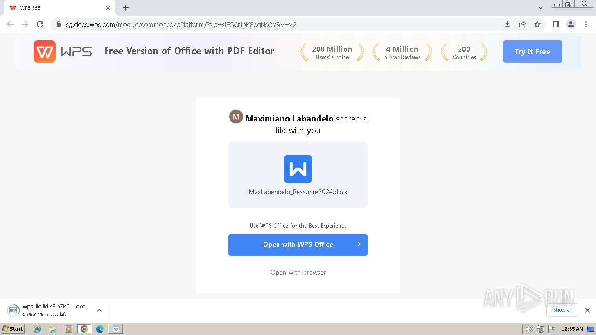The width and height of the screenshot is (596, 335).
Task: Click the show desktop icon beside the clock
Action: [x=590, y=329]
